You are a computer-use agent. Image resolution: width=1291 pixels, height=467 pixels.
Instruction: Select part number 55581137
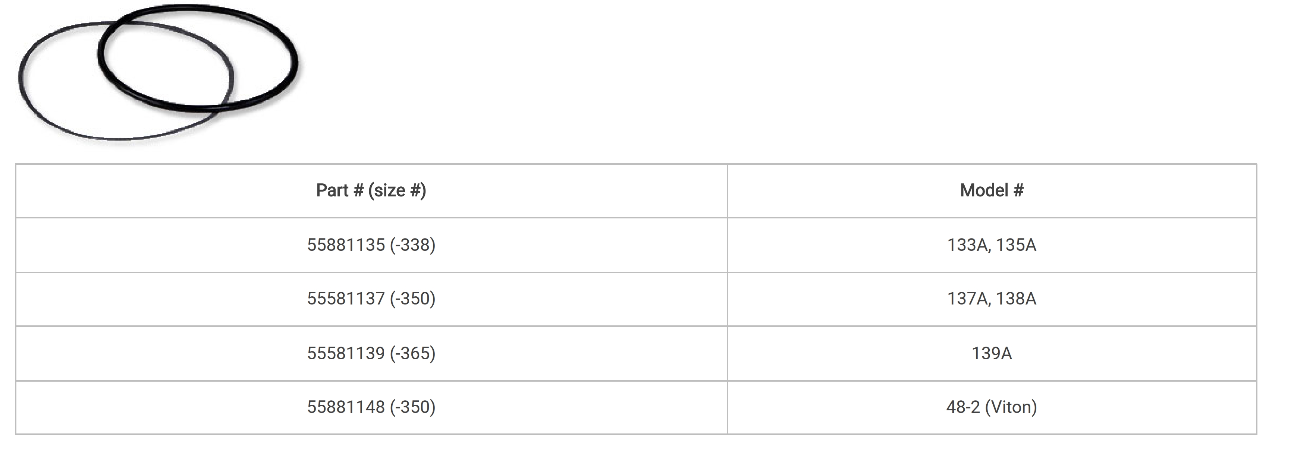click(346, 299)
